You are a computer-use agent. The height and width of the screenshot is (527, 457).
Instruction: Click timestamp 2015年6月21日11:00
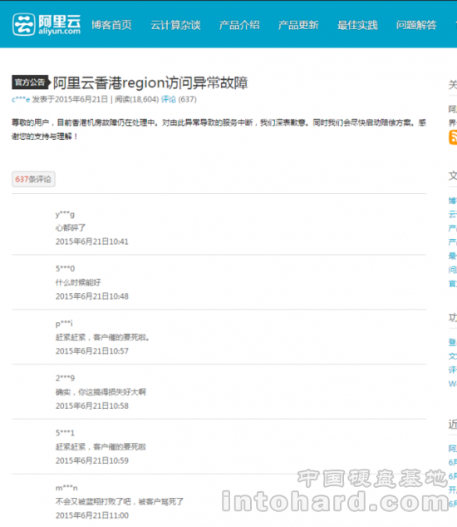click(92, 515)
